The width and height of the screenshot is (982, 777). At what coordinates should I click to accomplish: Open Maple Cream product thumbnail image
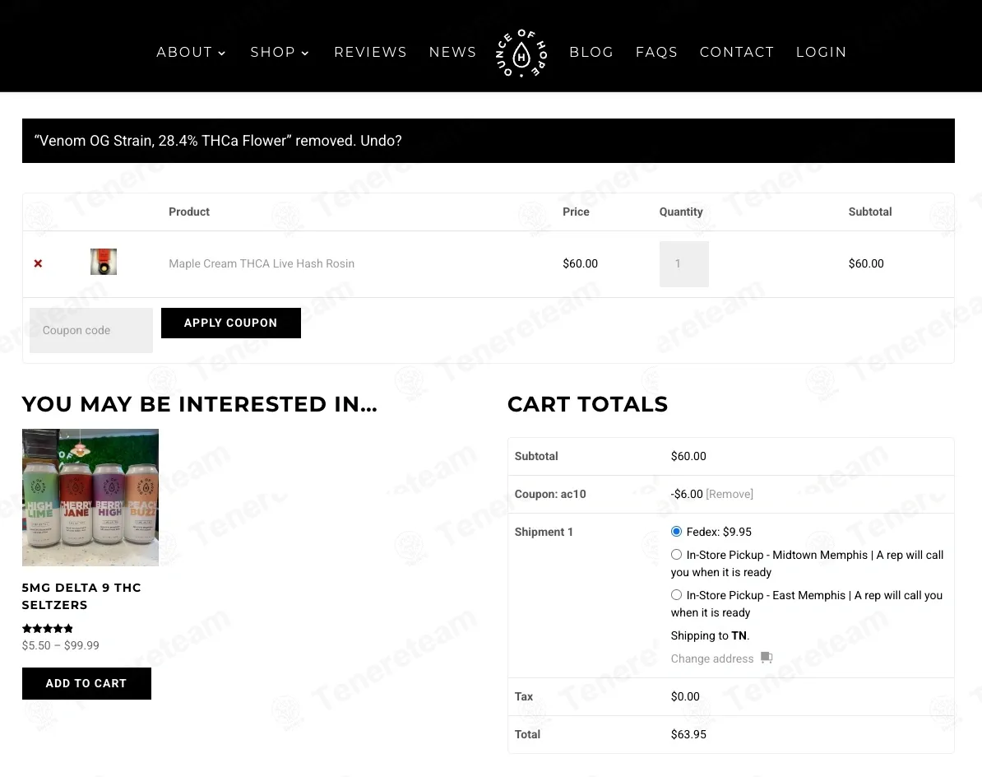click(x=104, y=262)
